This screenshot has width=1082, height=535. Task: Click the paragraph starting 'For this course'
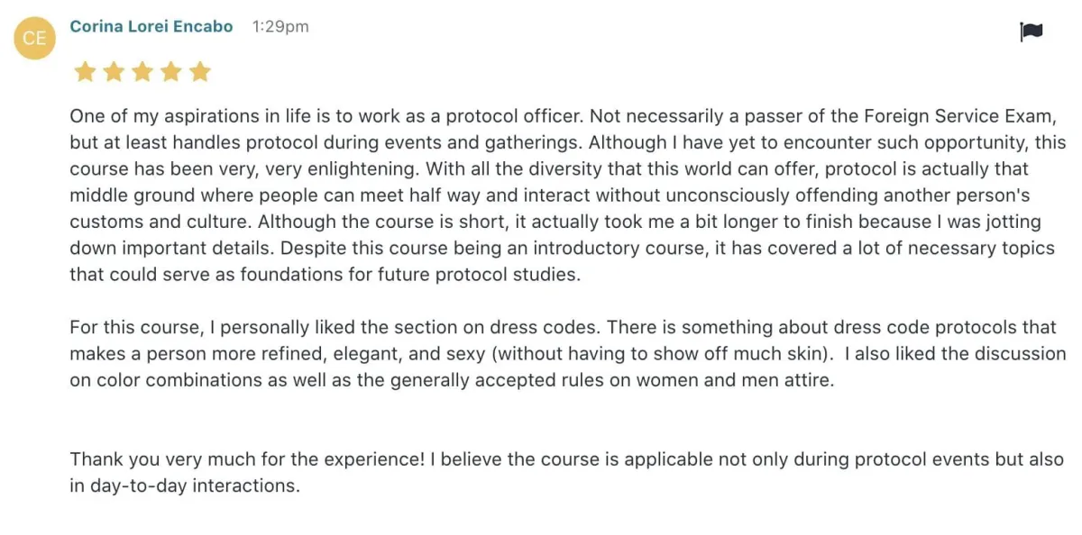568,354
